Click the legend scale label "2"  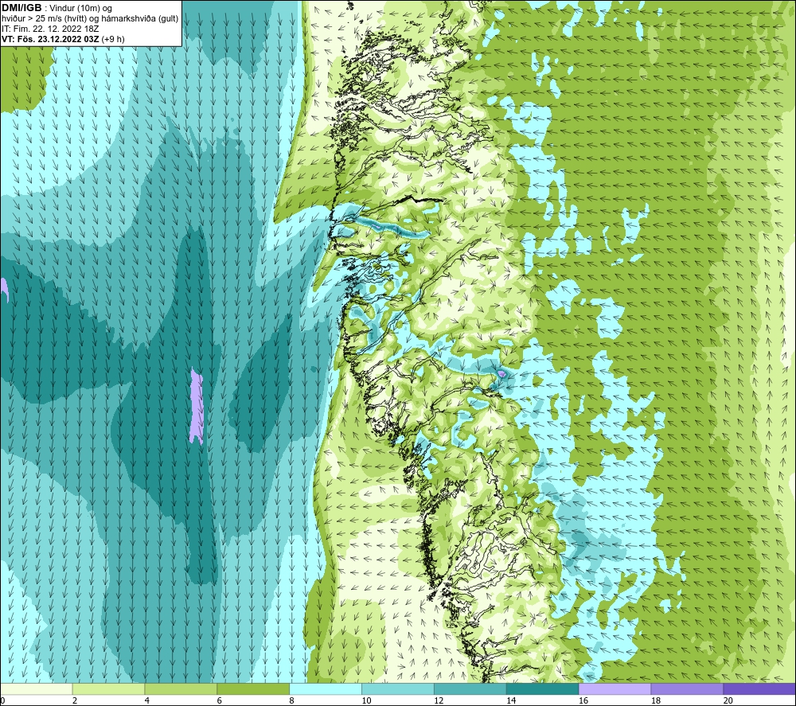pos(75,700)
